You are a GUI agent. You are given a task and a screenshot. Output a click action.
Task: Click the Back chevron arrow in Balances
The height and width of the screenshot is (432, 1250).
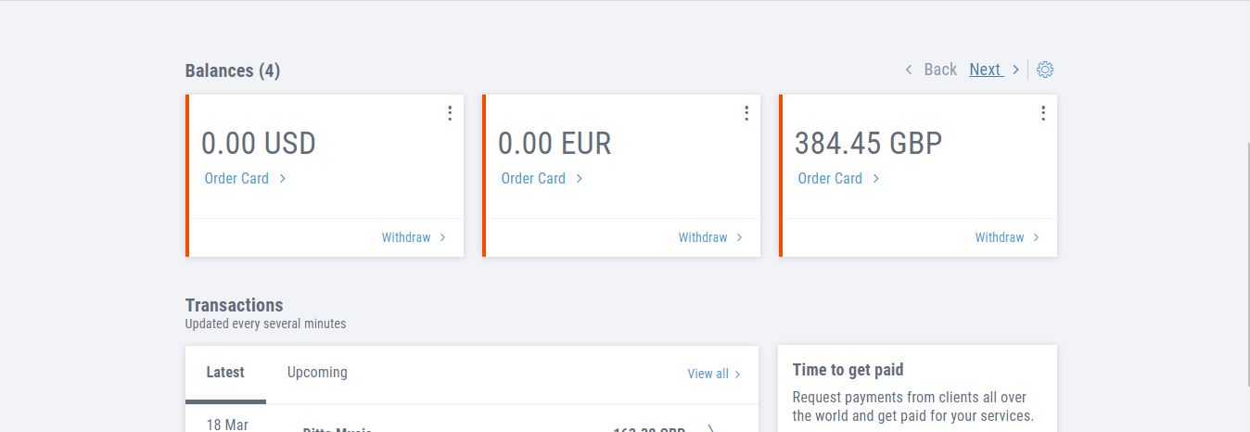tap(909, 70)
